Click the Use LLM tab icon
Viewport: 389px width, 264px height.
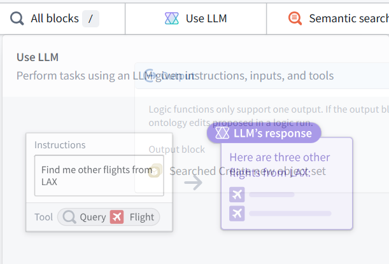tap(172, 18)
